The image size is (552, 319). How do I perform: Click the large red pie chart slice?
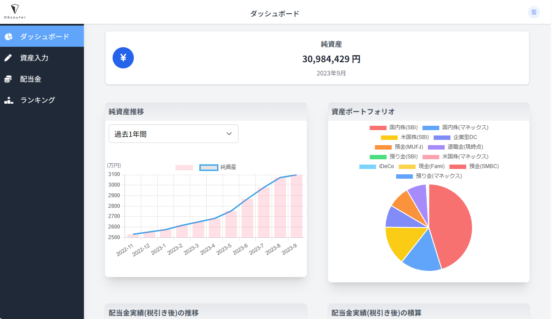(453, 225)
